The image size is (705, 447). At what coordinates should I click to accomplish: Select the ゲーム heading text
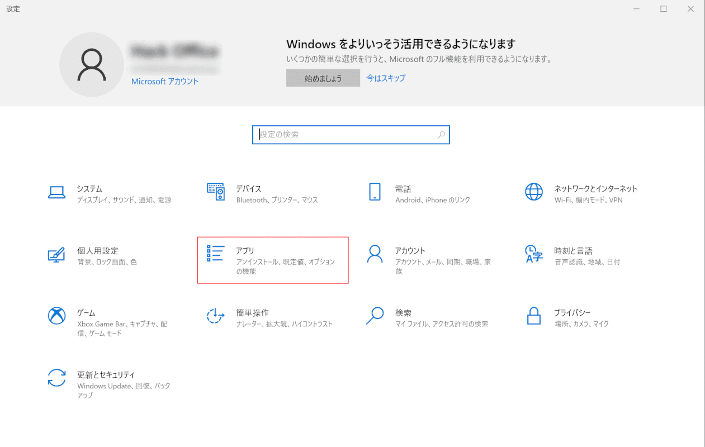[87, 313]
